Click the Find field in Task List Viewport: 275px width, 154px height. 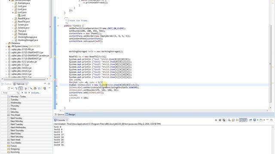coord(10,92)
